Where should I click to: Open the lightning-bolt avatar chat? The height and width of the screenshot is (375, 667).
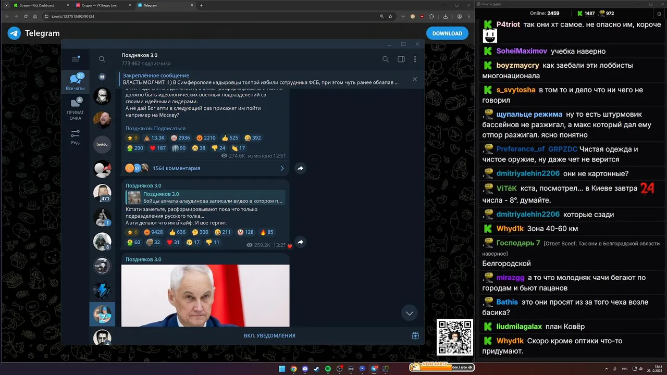[102, 290]
